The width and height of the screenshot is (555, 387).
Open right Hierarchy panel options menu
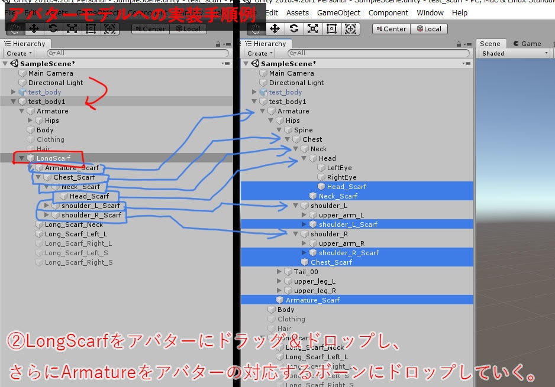coord(468,44)
